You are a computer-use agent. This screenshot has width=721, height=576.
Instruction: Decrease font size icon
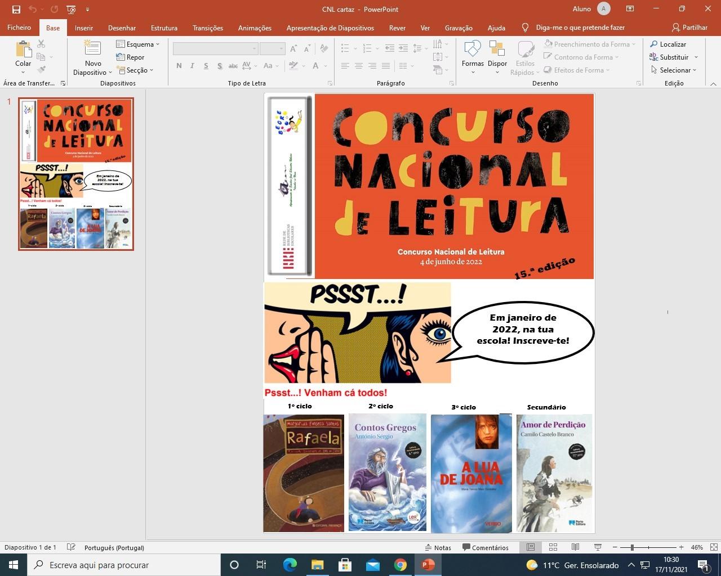pyautogui.click(x=307, y=49)
